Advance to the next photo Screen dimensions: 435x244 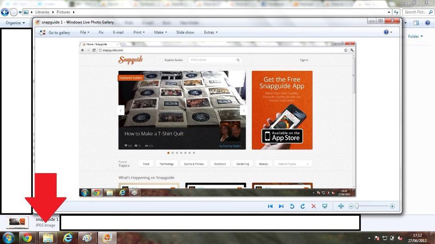pyautogui.click(x=281, y=206)
